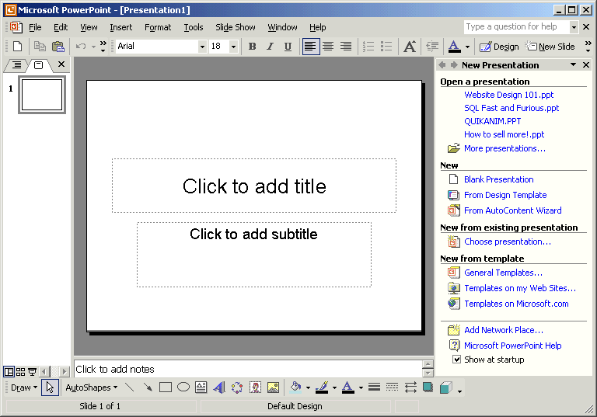Select the Line drawing tool

(130, 387)
